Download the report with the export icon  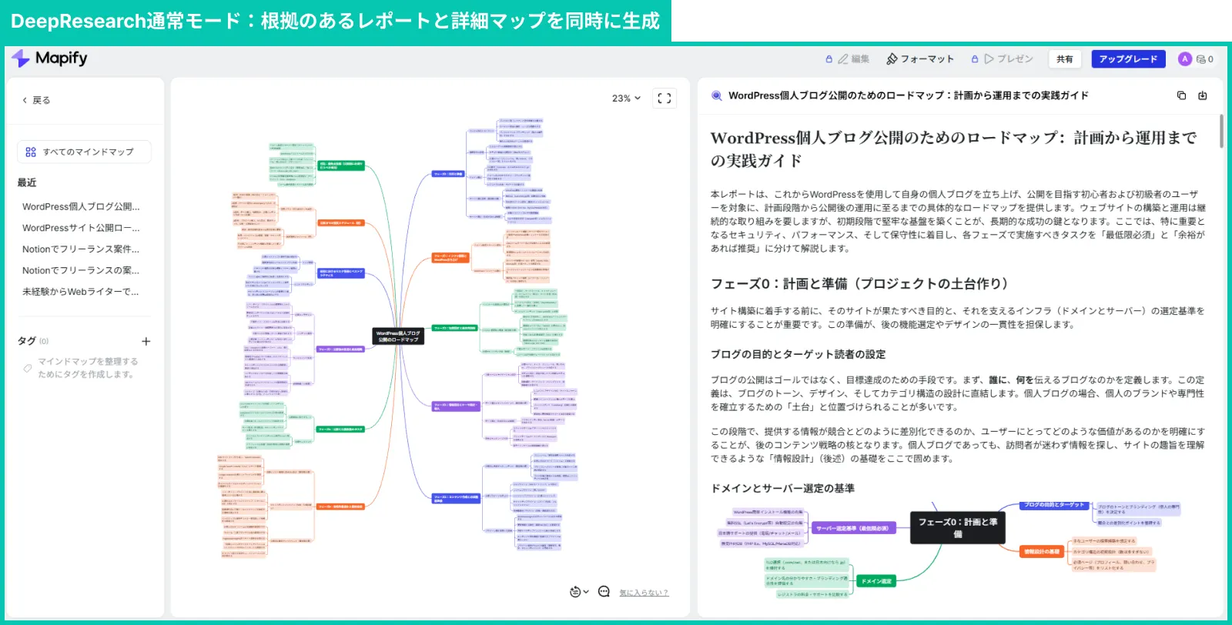pyautogui.click(x=1203, y=95)
